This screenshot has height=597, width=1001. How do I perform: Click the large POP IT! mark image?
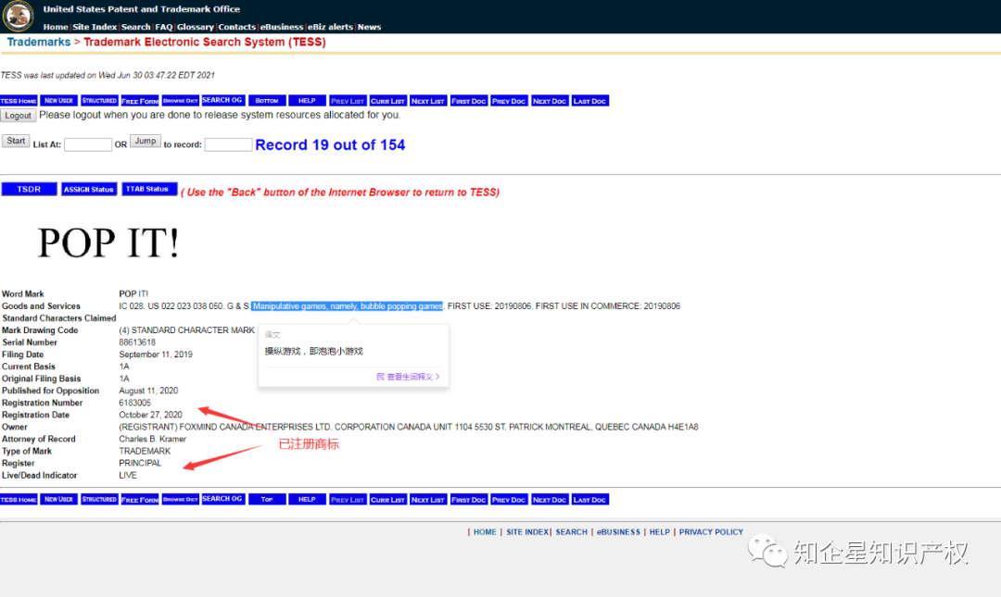(108, 243)
